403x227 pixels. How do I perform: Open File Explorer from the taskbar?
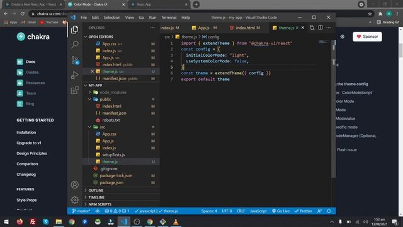coord(59,221)
